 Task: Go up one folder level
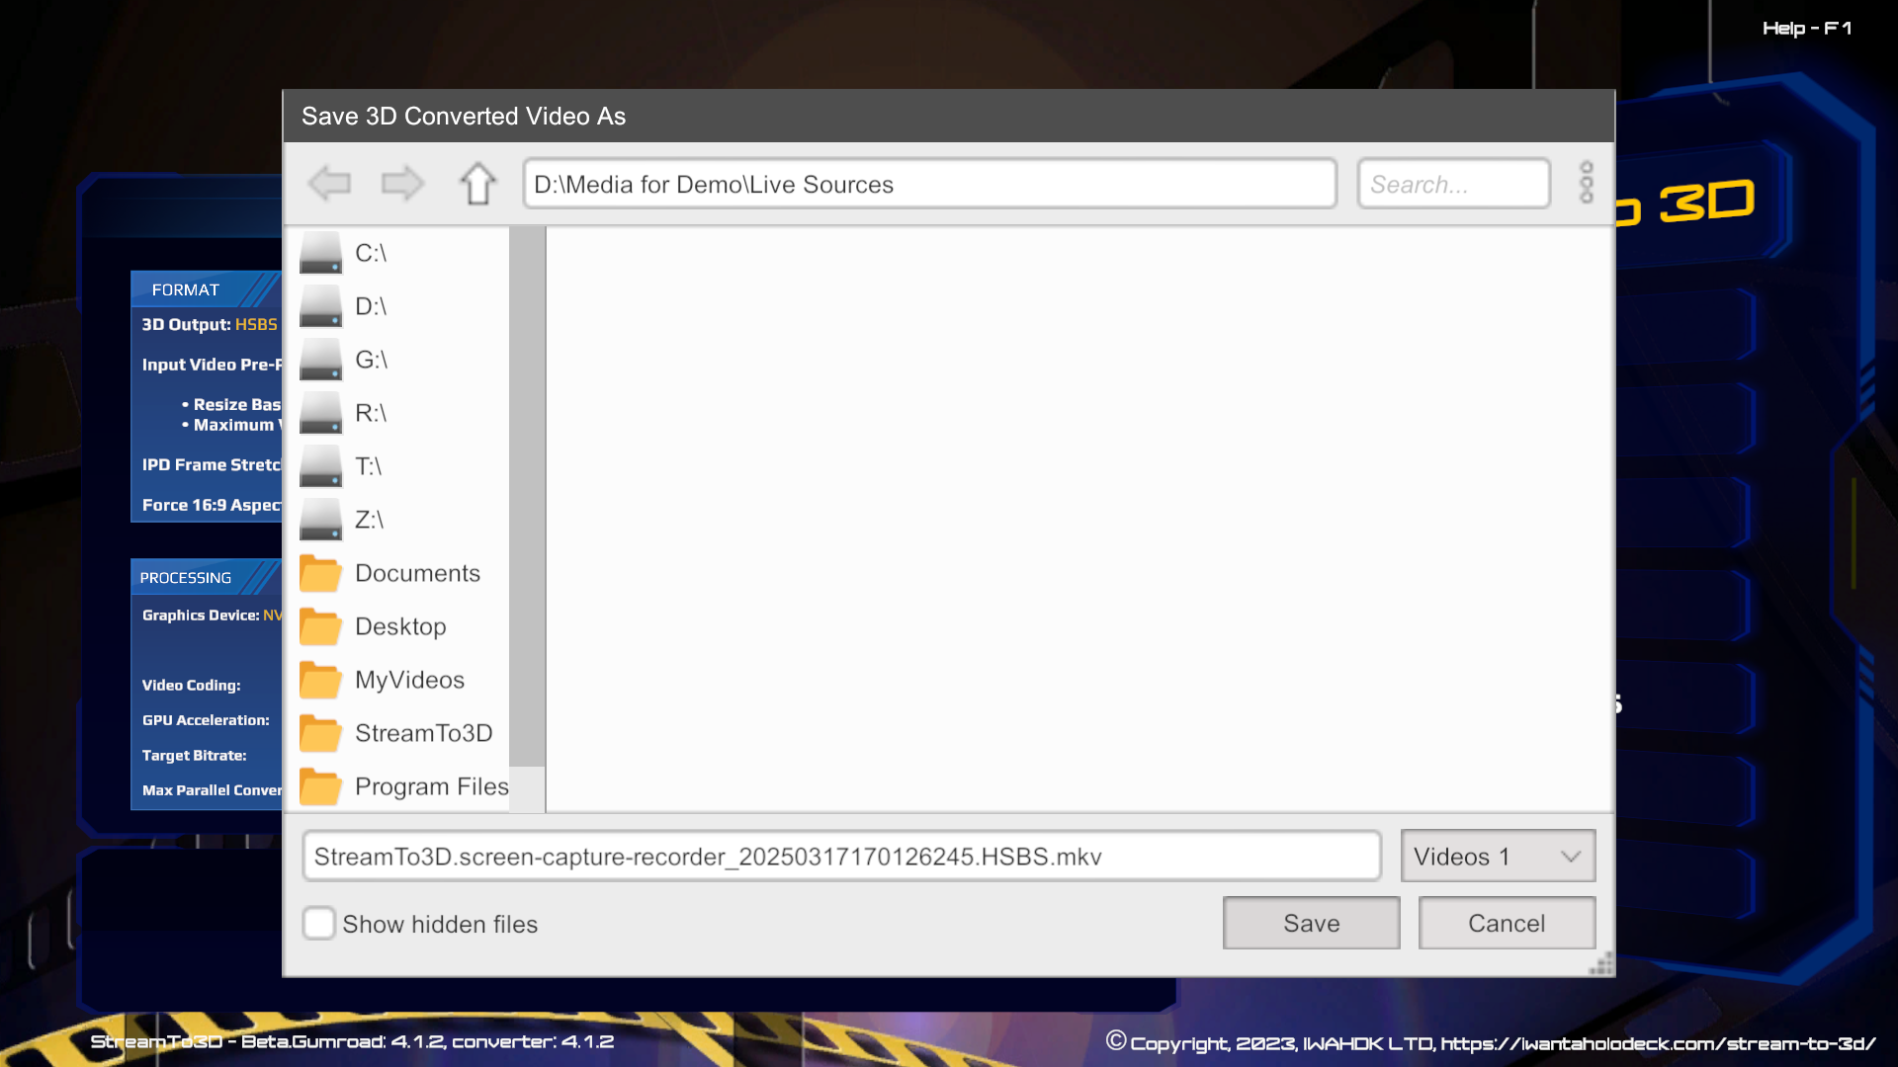[477, 184]
